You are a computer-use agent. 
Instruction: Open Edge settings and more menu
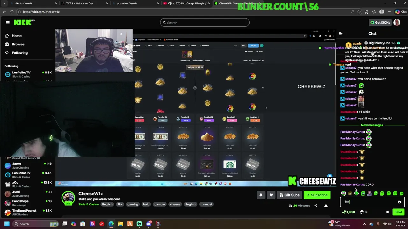pyautogui.click(x=390, y=12)
